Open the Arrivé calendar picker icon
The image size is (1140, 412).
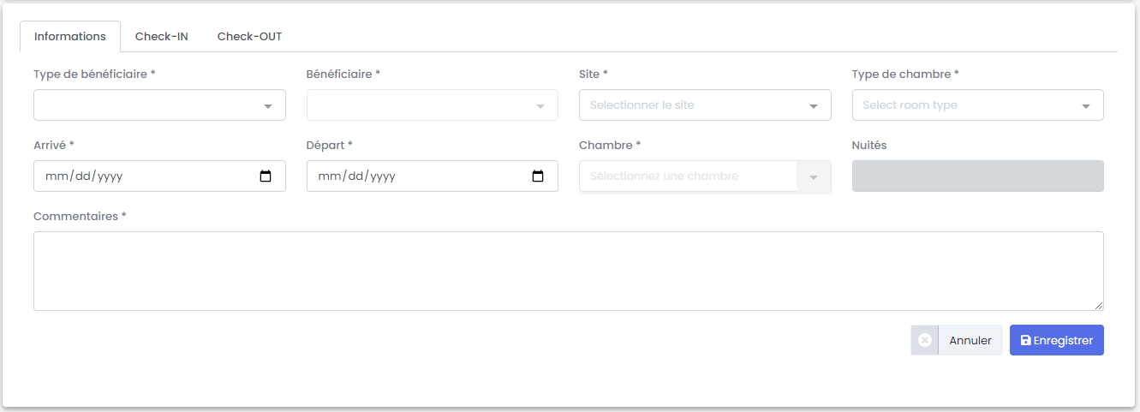(266, 176)
